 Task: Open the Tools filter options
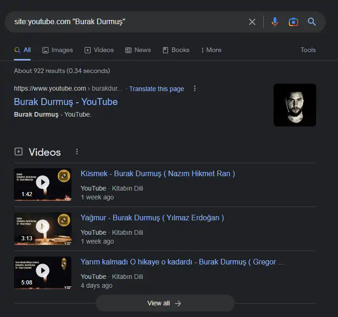click(x=308, y=50)
